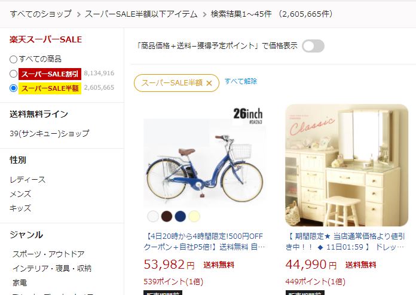The height and width of the screenshot is (295, 416).
Task: Filter gender by メンズ
Action: (x=20, y=194)
